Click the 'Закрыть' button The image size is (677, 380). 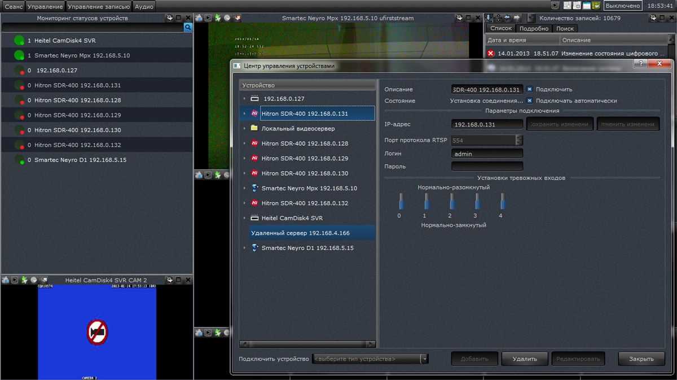(x=641, y=359)
